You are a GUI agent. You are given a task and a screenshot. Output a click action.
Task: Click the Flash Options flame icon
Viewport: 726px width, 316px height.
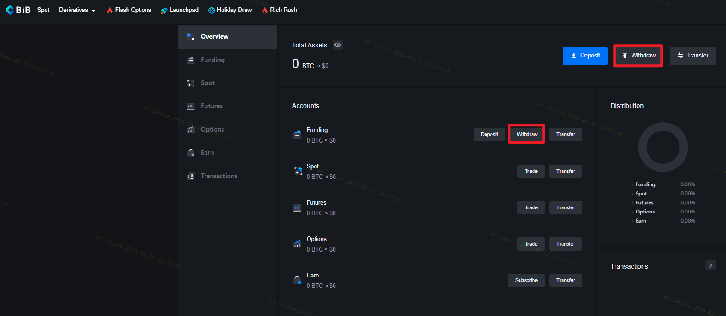click(110, 10)
